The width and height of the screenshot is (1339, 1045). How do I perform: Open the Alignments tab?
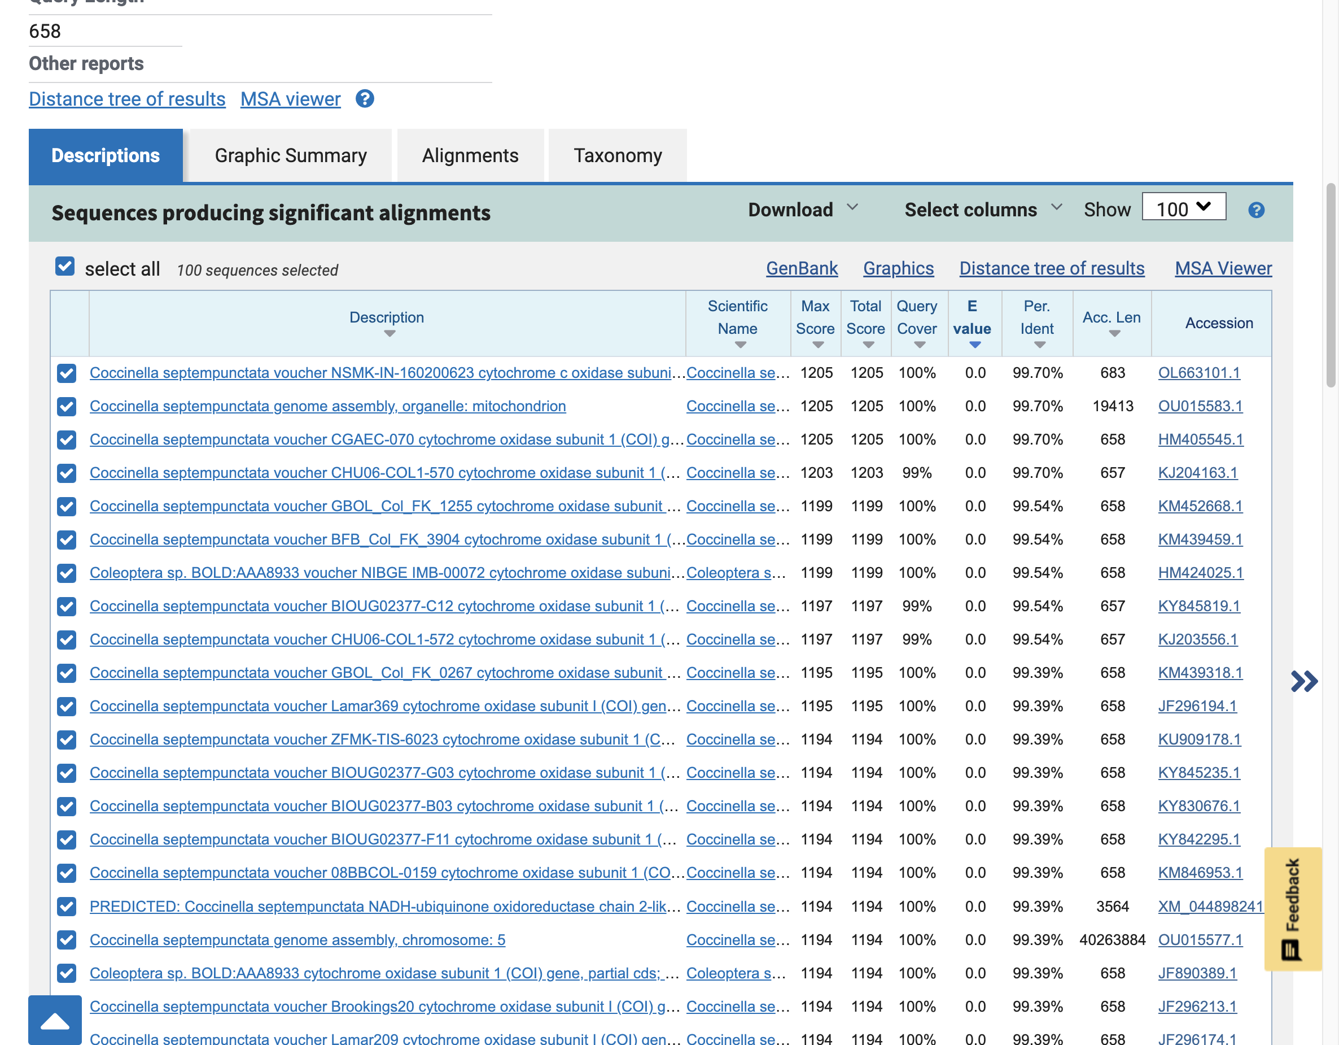(470, 156)
